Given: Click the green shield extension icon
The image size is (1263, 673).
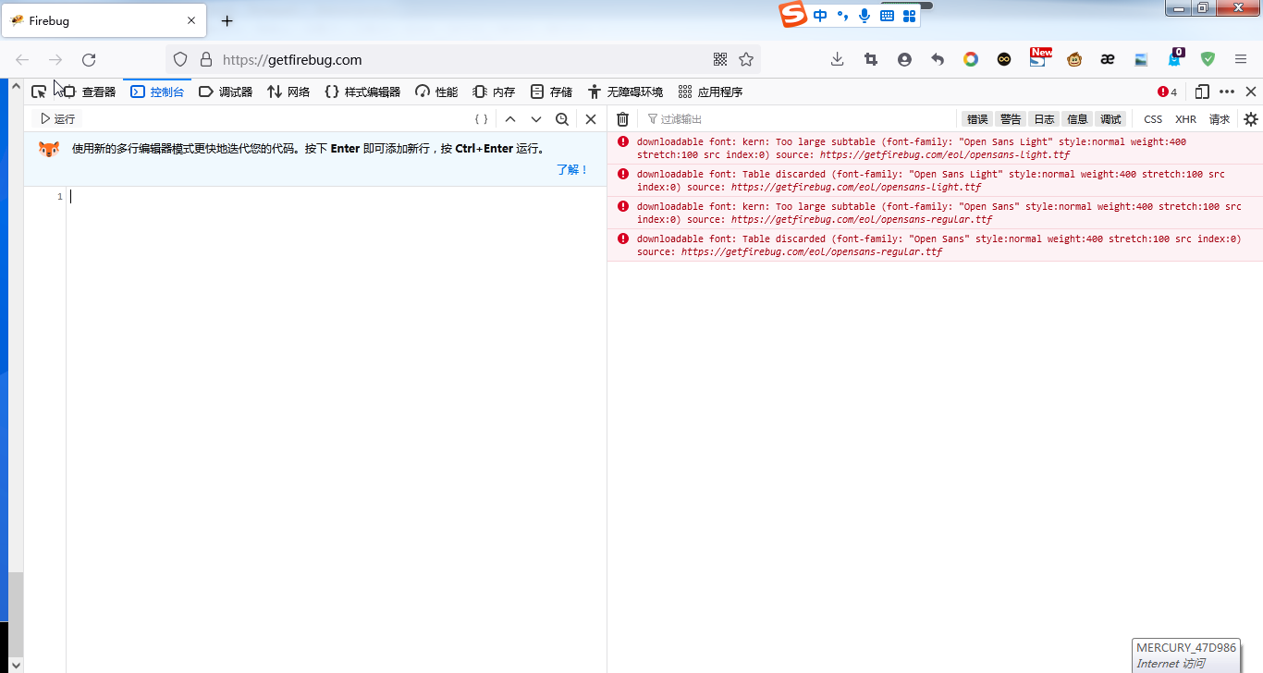Looking at the screenshot, I should click(1208, 59).
